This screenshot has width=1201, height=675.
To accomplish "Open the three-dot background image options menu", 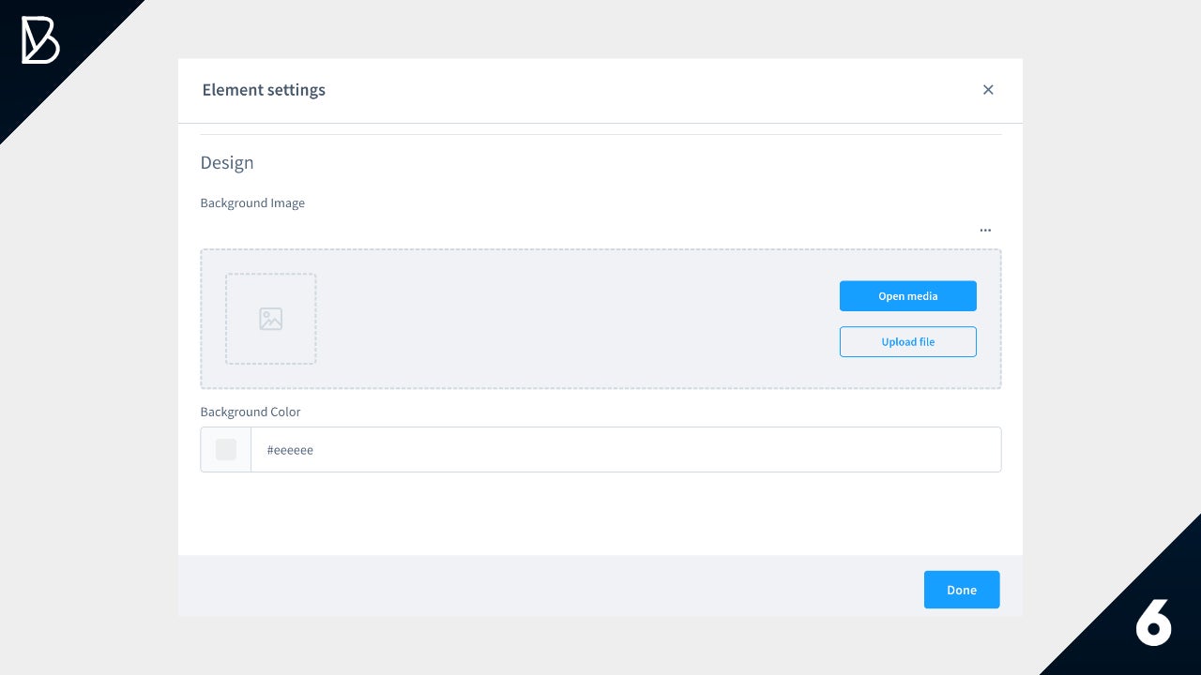I will tap(985, 230).
